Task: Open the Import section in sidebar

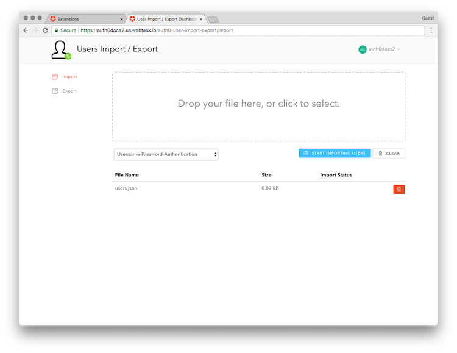Action: pyautogui.click(x=64, y=77)
